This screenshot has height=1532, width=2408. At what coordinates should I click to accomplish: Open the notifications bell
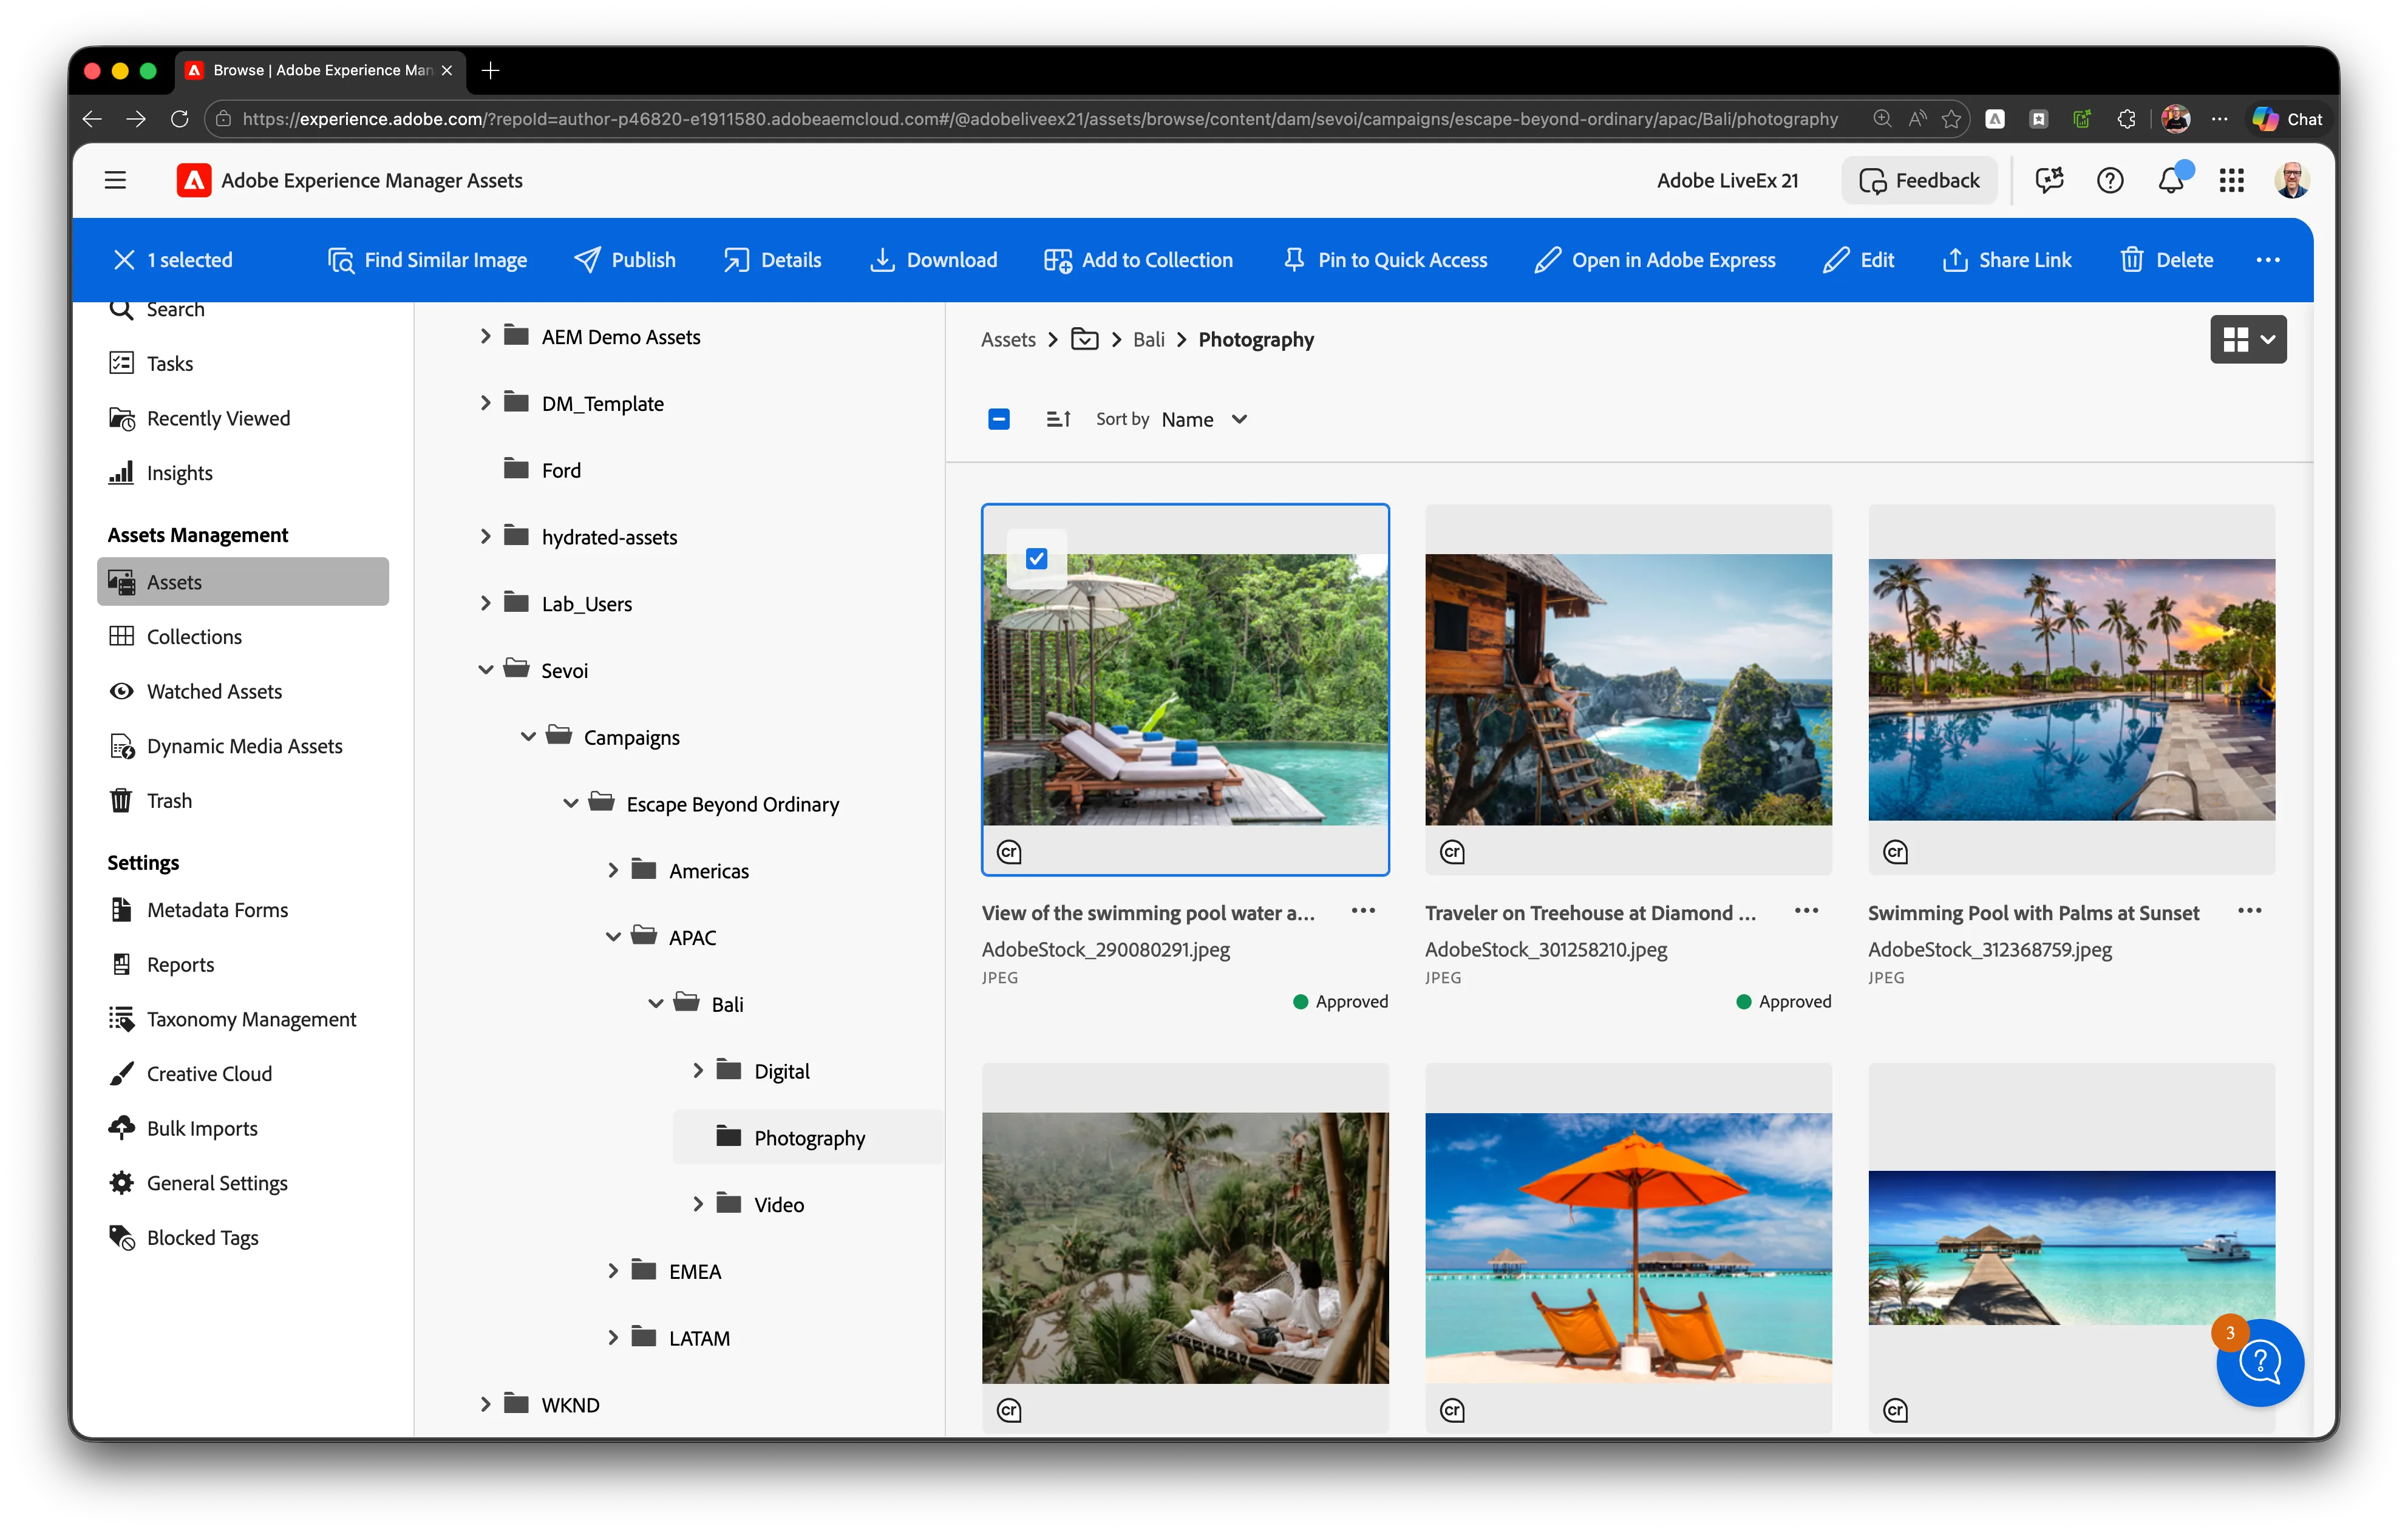click(x=2171, y=180)
